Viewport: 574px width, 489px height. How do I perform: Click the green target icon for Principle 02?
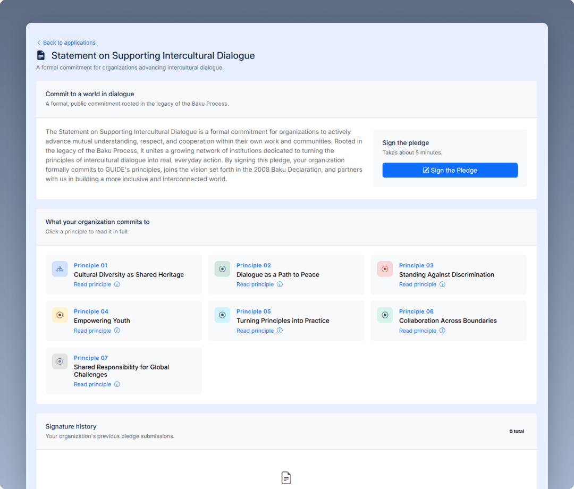[x=222, y=269]
